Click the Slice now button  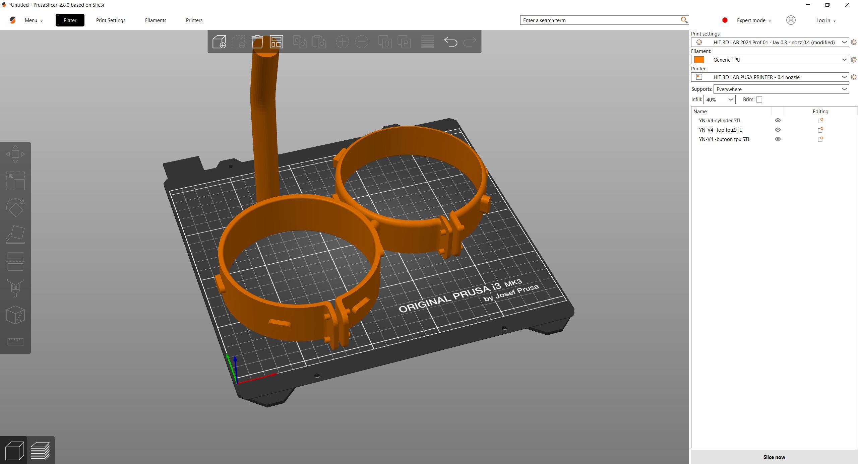click(774, 457)
